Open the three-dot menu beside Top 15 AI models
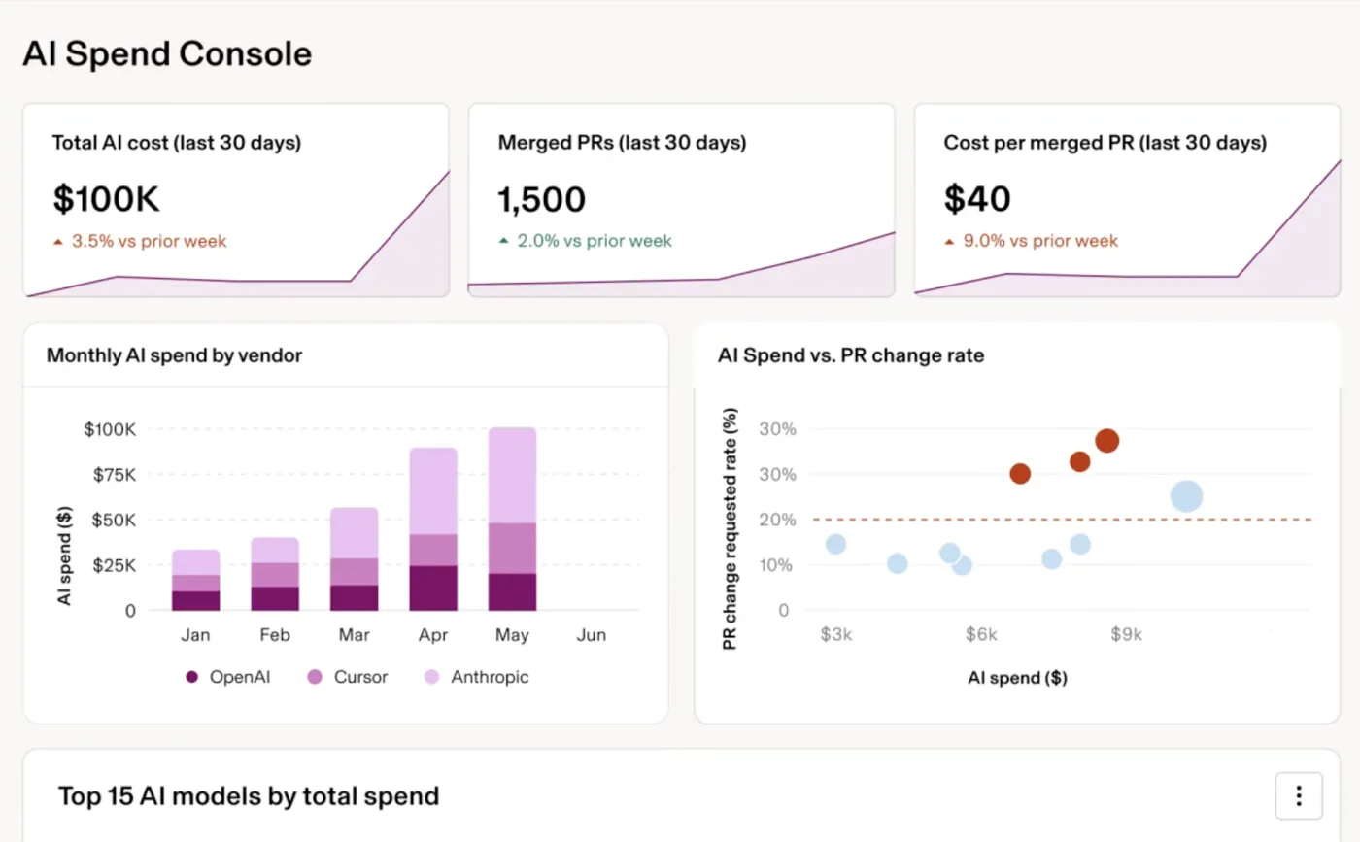The width and height of the screenshot is (1360, 842). pos(1299,796)
